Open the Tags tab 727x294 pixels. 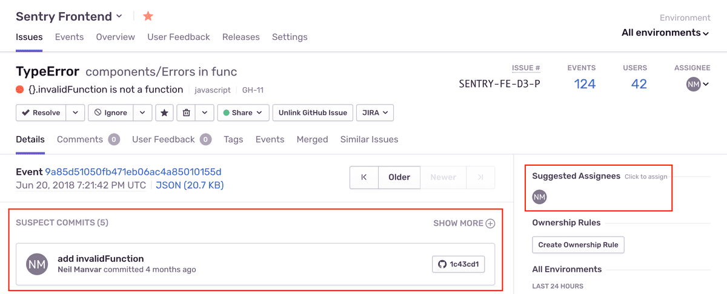coord(233,139)
